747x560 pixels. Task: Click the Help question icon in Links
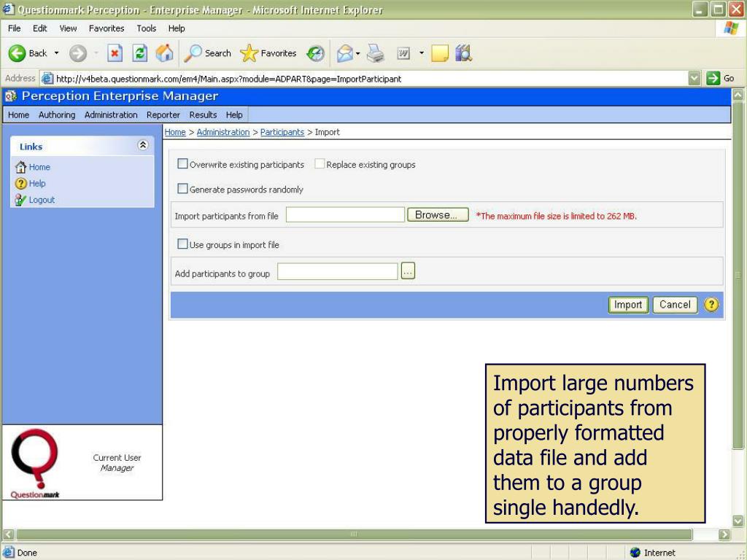coord(20,183)
